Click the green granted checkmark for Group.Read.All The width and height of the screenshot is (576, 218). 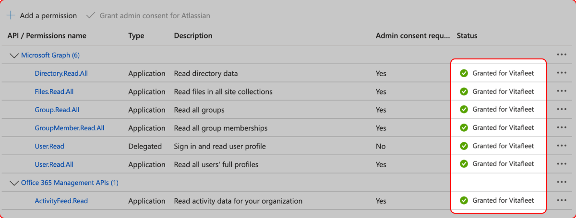pos(464,109)
